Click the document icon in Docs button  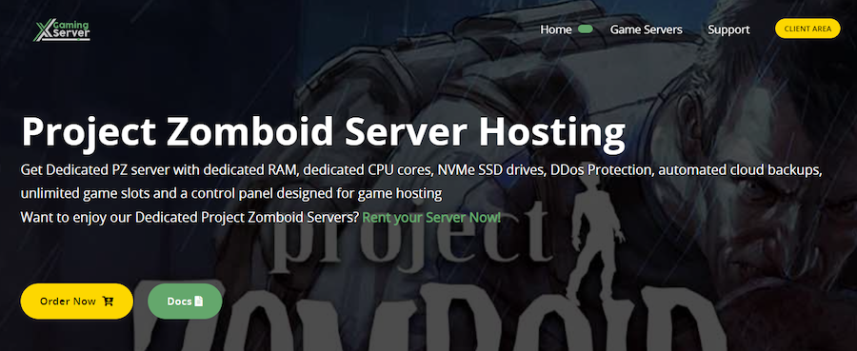pos(199,301)
